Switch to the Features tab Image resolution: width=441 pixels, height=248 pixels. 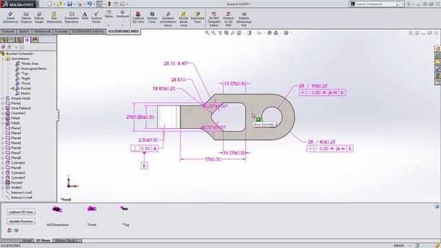pyautogui.click(x=8, y=32)
